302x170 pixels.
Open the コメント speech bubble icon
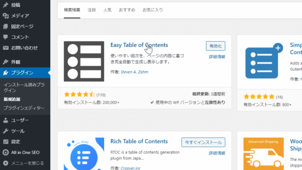pos(6,37)
